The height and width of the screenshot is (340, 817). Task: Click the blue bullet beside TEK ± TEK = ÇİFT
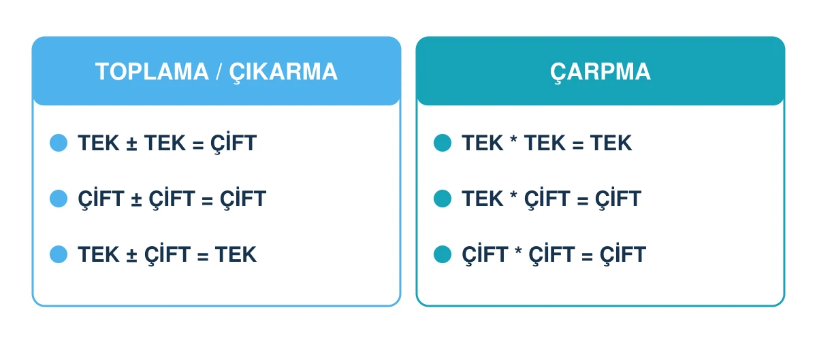(x=59, y=143)
